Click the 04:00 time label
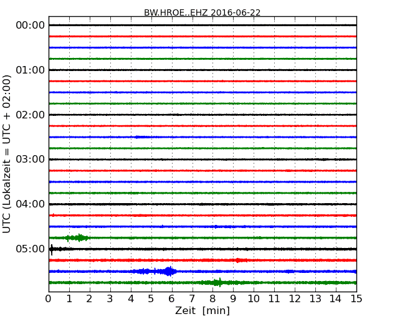The height and width of the screenshot is (324, 405). pos(31,204)
